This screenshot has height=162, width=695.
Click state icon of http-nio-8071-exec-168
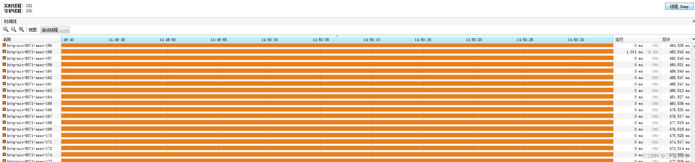click(x=4, y=122)
